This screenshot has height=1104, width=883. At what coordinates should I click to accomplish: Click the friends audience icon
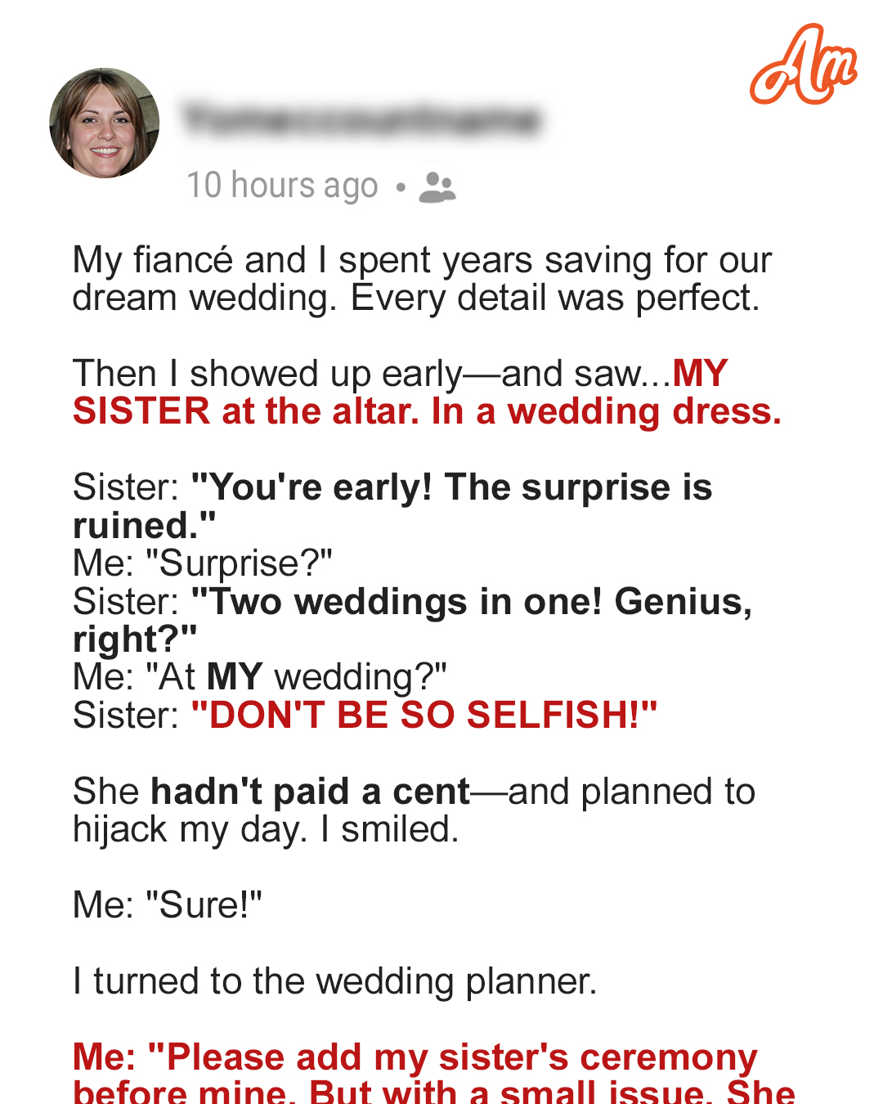point(437,186)
